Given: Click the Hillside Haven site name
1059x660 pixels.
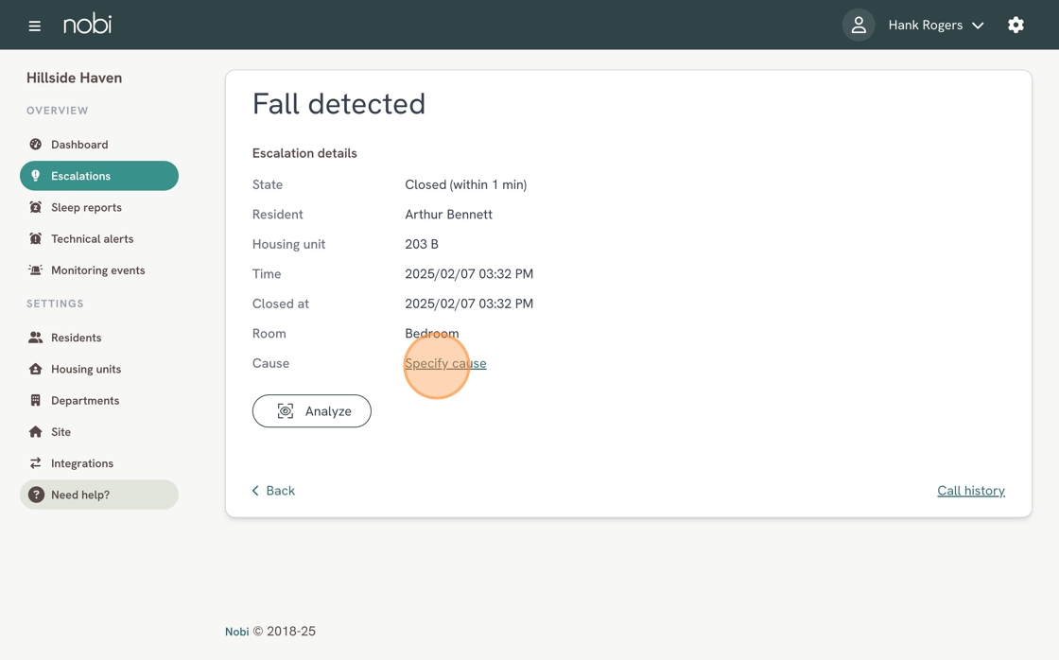Looking at the screenshot, I should click(75, 78).
